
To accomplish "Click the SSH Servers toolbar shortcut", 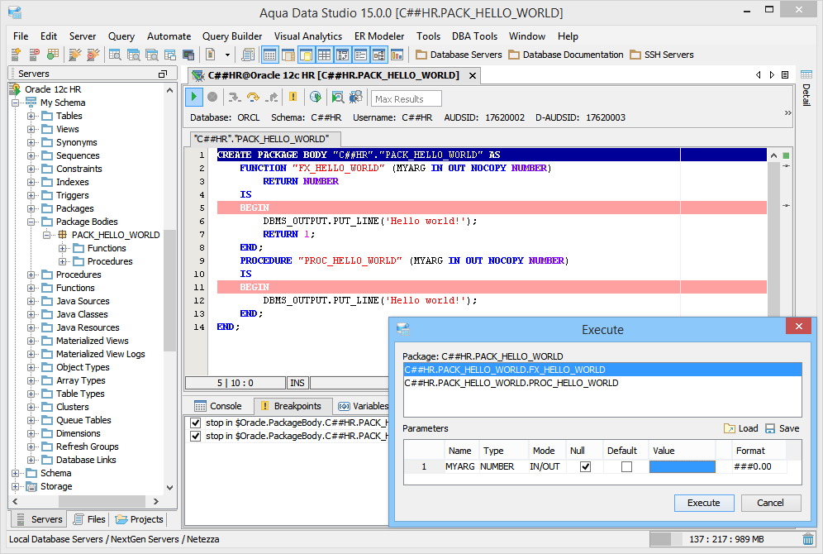I will [x=661, y=55].
